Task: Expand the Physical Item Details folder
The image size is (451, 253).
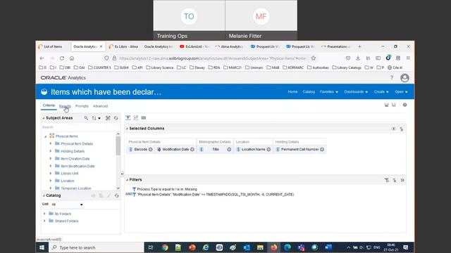Action: [x=51, y=143]
